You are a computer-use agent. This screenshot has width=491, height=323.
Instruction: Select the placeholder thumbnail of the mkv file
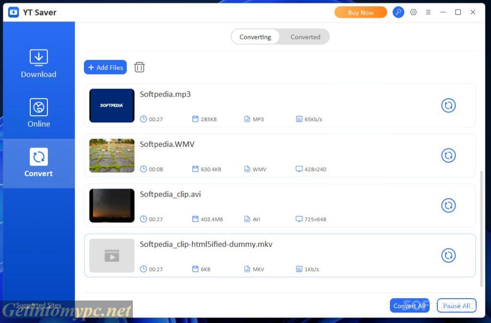pos(112,256)
